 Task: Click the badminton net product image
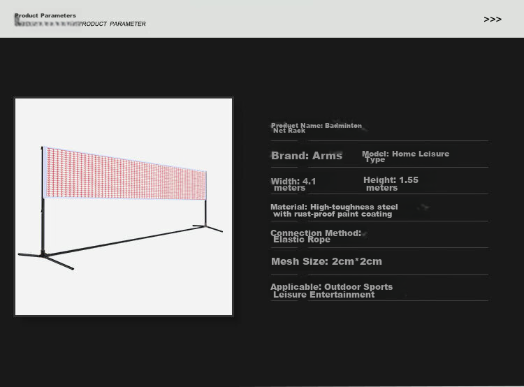click(124, 207)
